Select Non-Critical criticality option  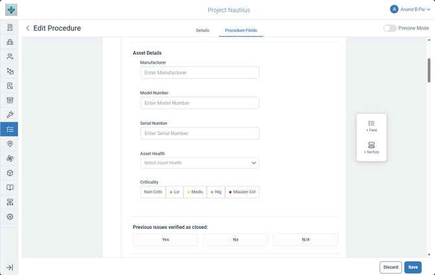click(153, 192)
